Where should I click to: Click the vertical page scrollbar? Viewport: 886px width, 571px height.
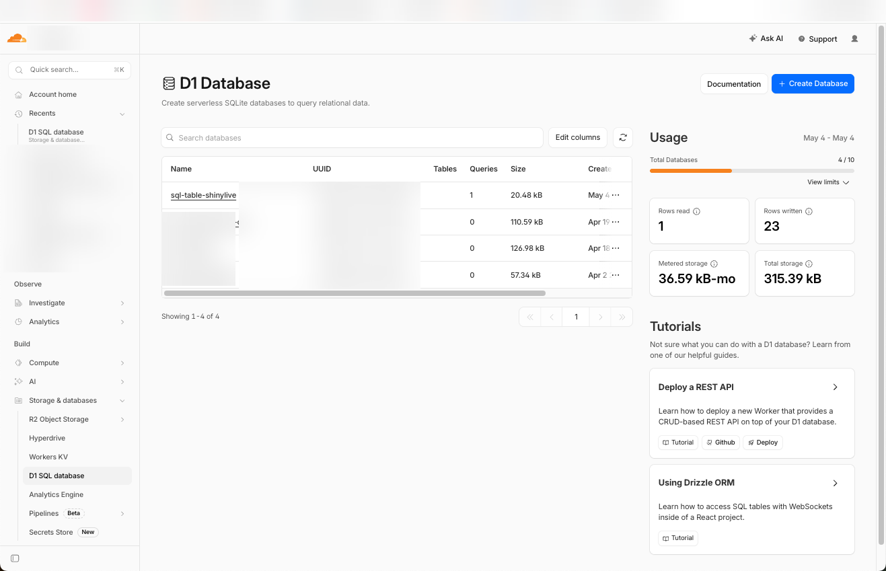pos(881,286)
